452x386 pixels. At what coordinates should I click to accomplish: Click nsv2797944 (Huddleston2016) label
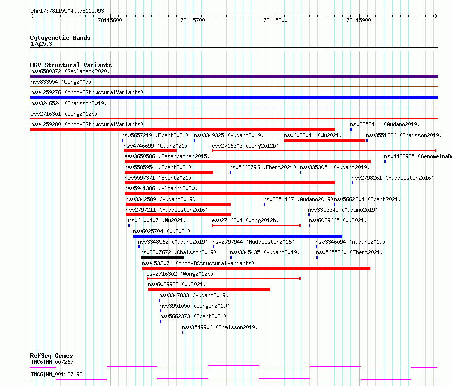tap(253, 242)
